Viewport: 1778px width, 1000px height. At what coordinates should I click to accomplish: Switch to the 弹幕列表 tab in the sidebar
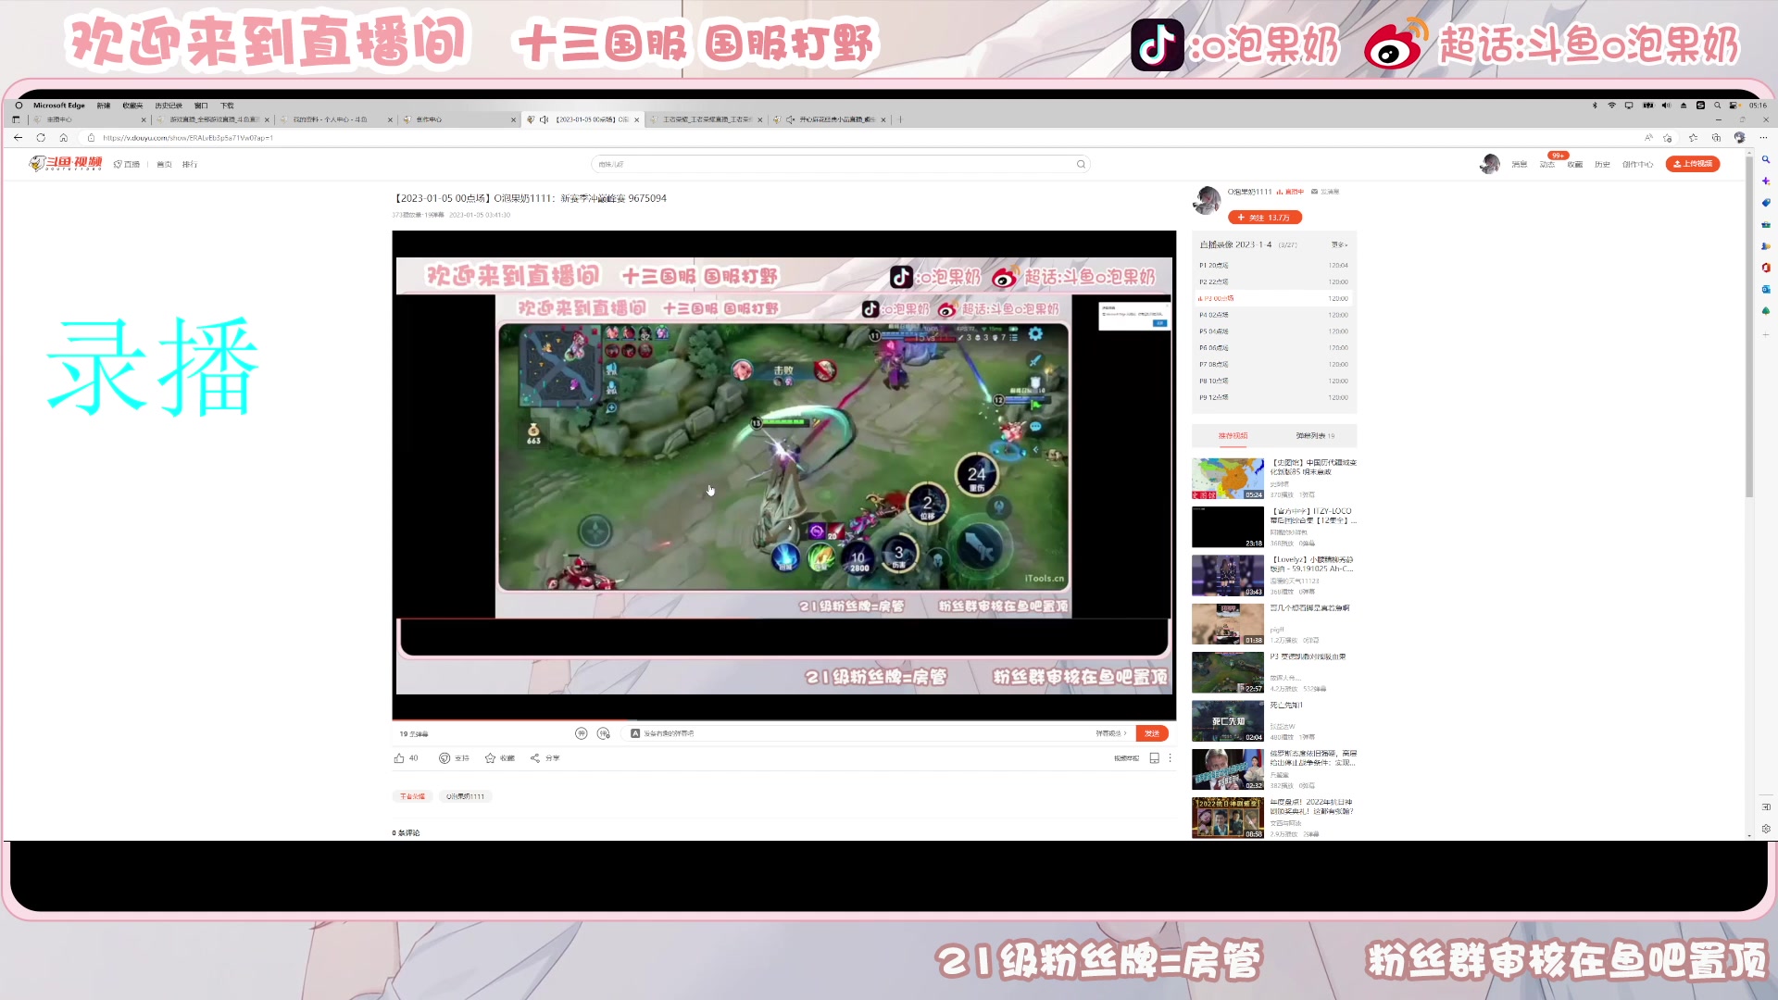coord(1311,435)
